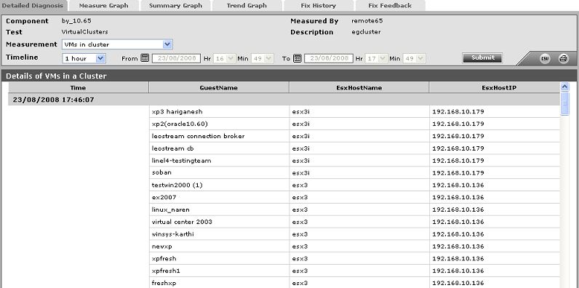579x288 pixels.
Task: Select the timestamp row 23/08/2008 17:46:07
Action: pos(284,100)
